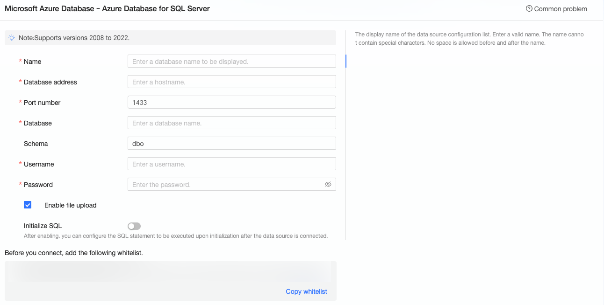Image resolution: width=604 pixels, height=305 pixels.
Task: Click the Schema field containing dbo
Action: point(231,144)
